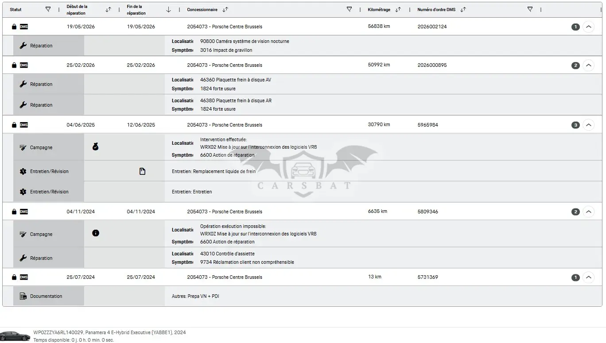Click item count badge on order 2026000895

pos(575,66)
